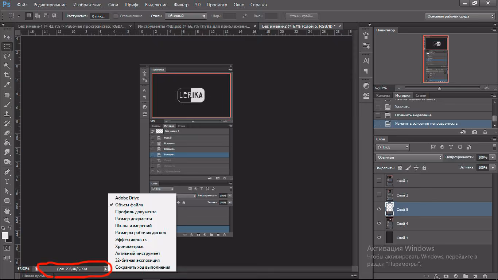Open the Стиль dropdown set to Обычный

coord(186,16)
